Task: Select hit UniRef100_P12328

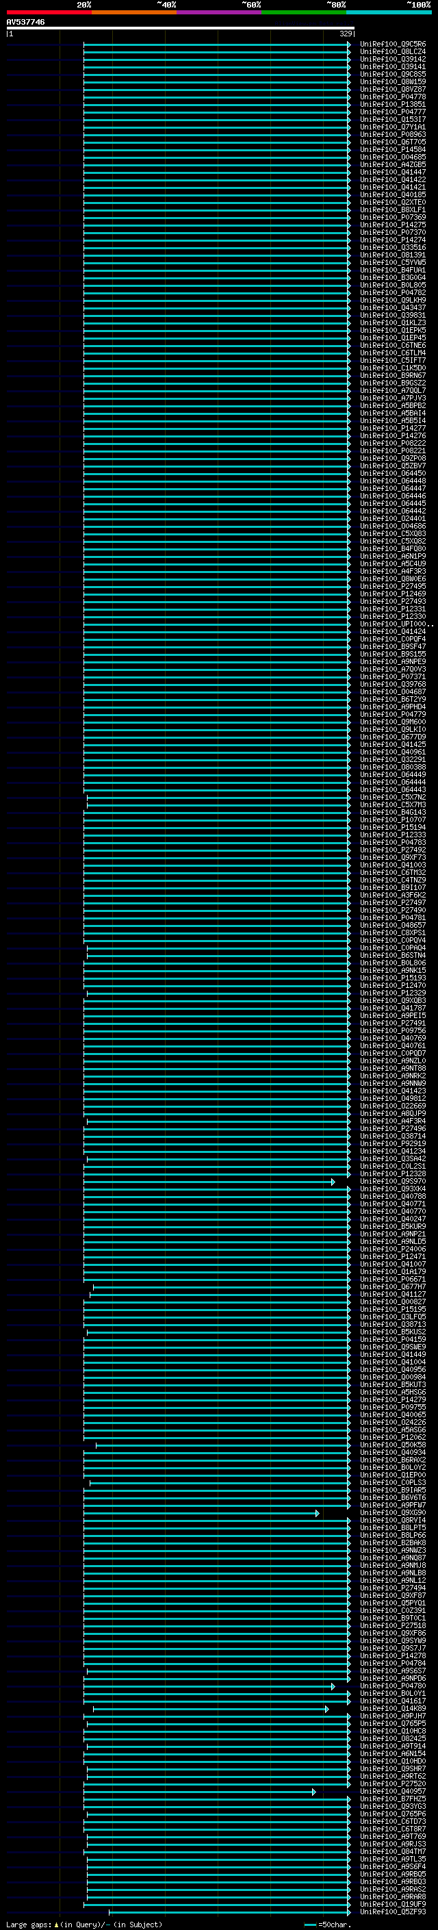Action: click(392, 1173)
